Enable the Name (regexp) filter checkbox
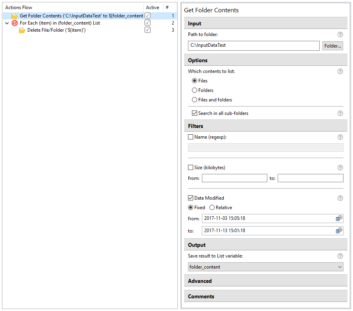Image resolution: width=353 pixels, height=311 pixels. (x=190, y=137)
